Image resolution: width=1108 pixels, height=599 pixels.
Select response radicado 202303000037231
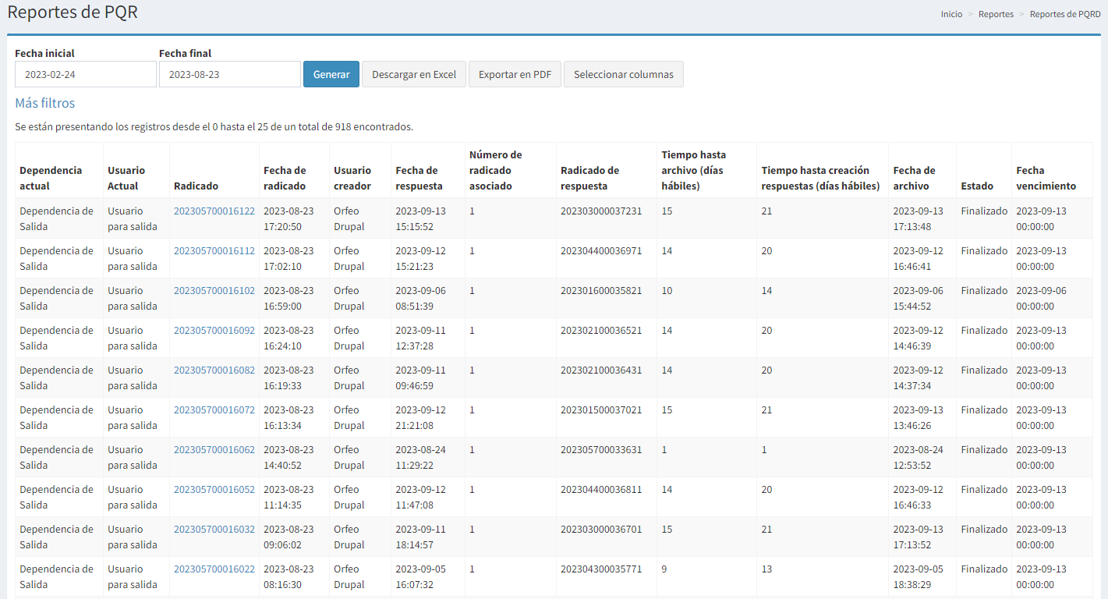tap(601, 211)
